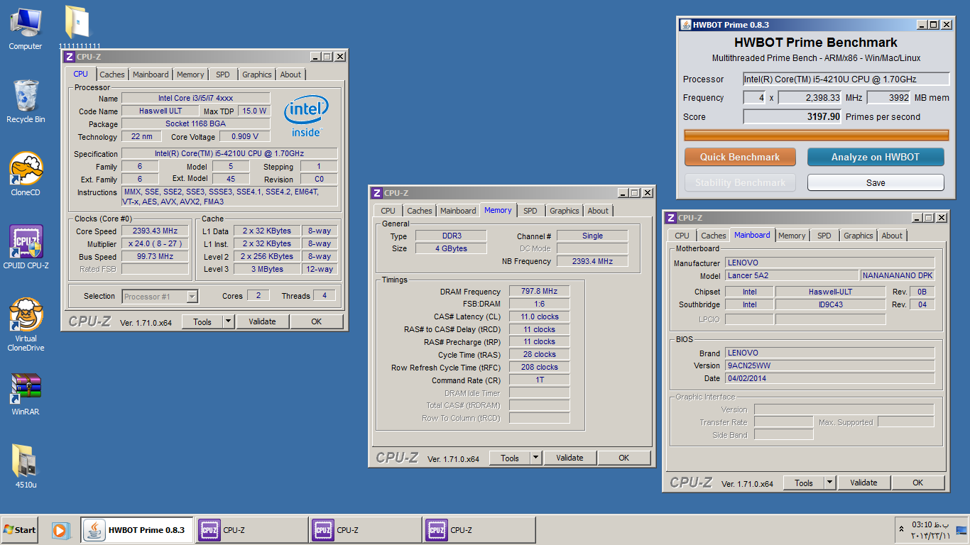Screen dimensions: 970x545
Task: Select the second CPU-Z taskbar button
Action: [x=366, y=530]
